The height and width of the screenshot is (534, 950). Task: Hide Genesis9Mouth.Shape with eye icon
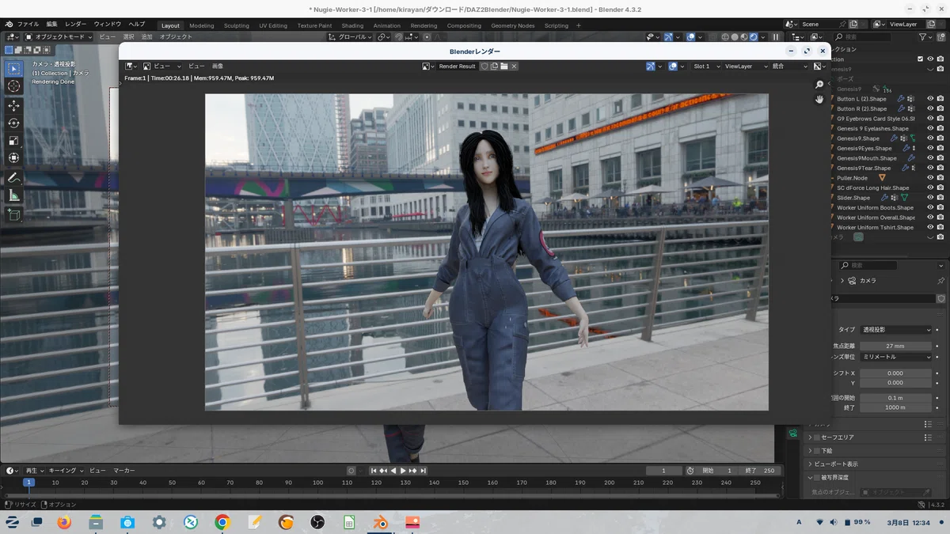click(x=930, y=158)
